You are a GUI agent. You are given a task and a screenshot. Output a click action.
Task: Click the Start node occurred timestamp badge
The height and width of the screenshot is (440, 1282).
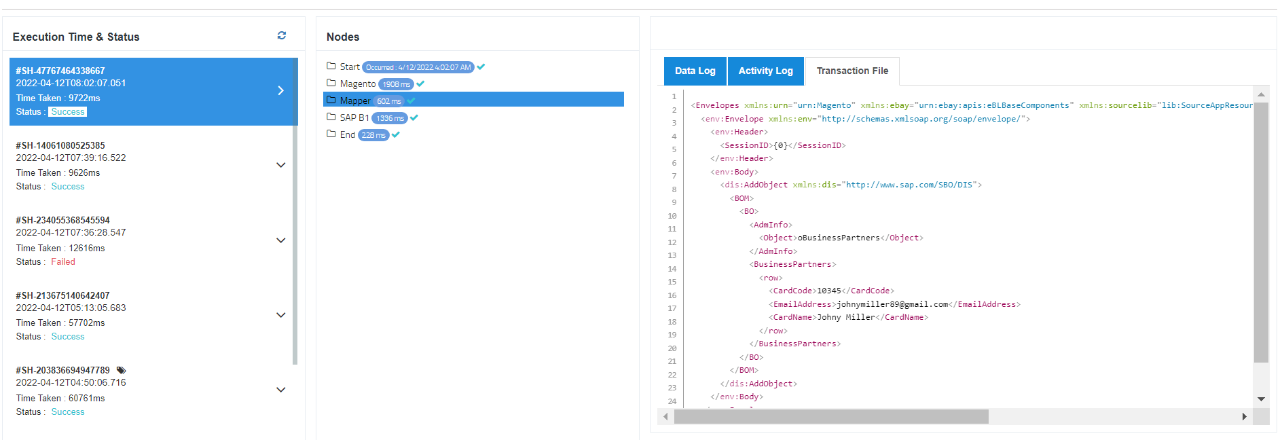[418, 67]
